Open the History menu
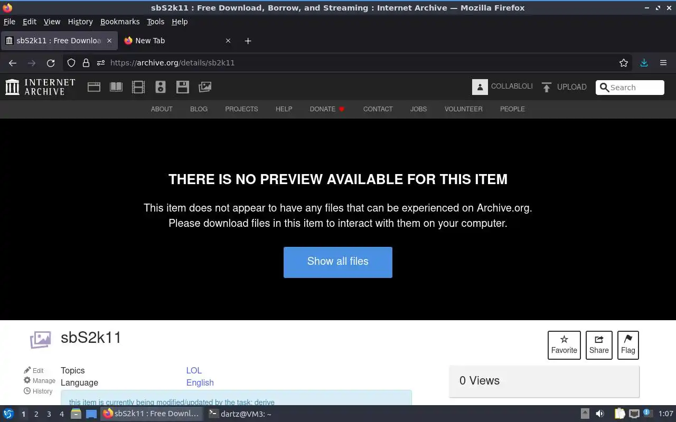Image resolution: width=676 pixels, height=422 pixels. point(80,22)
